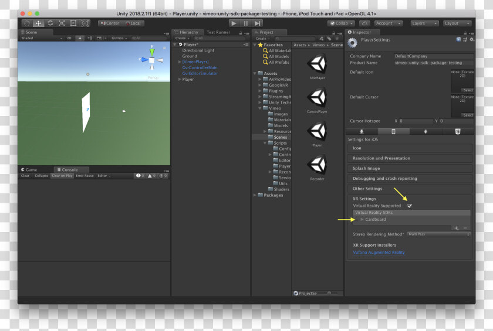Toggle scene effects image button
The image size is (493, 331).
99,38
